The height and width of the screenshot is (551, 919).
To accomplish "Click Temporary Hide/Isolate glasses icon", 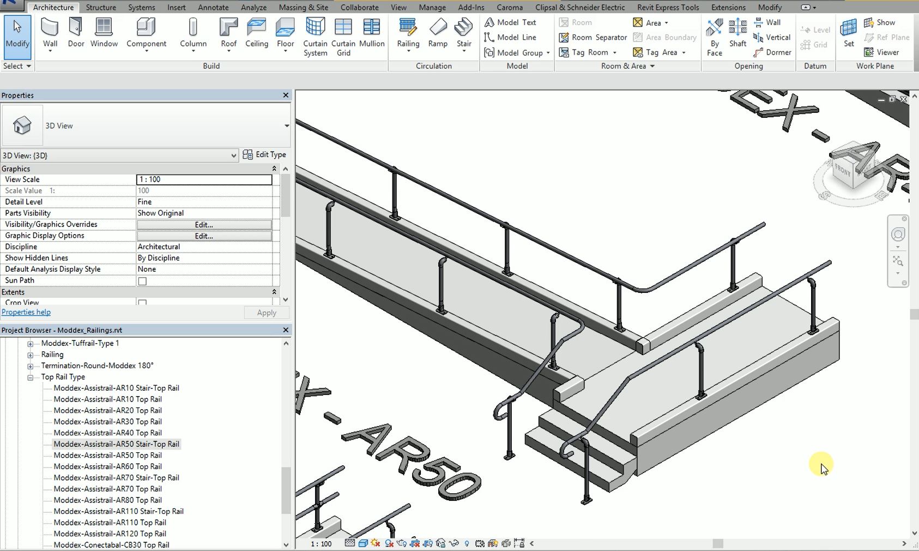I will [x=454, y=543].
